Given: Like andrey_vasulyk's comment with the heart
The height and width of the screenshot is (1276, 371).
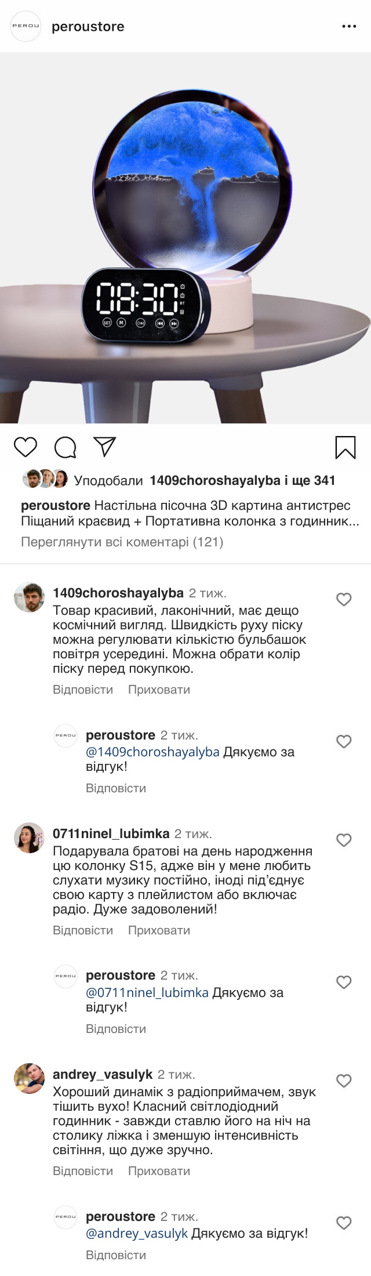Looking at the screenshot, I should [344, 1081].
